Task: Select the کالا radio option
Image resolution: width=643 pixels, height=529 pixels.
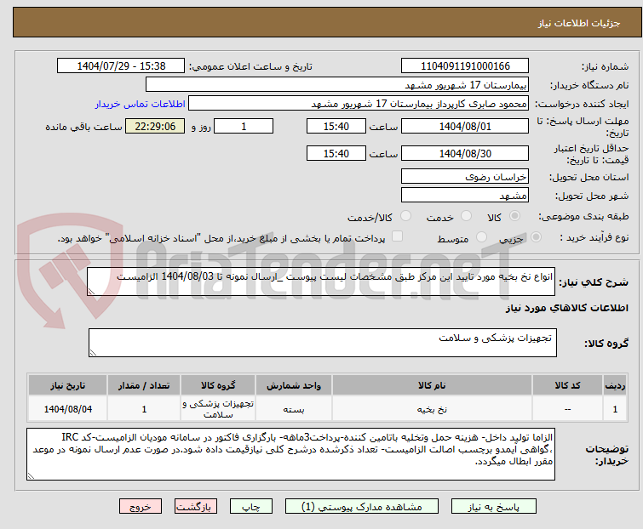Action: click(514, 216)
